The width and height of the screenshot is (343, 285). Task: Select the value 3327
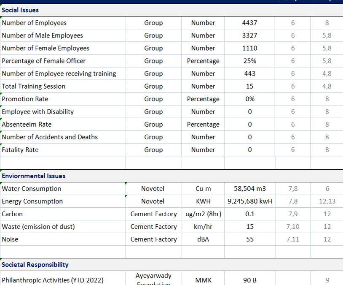pos(249,35)
